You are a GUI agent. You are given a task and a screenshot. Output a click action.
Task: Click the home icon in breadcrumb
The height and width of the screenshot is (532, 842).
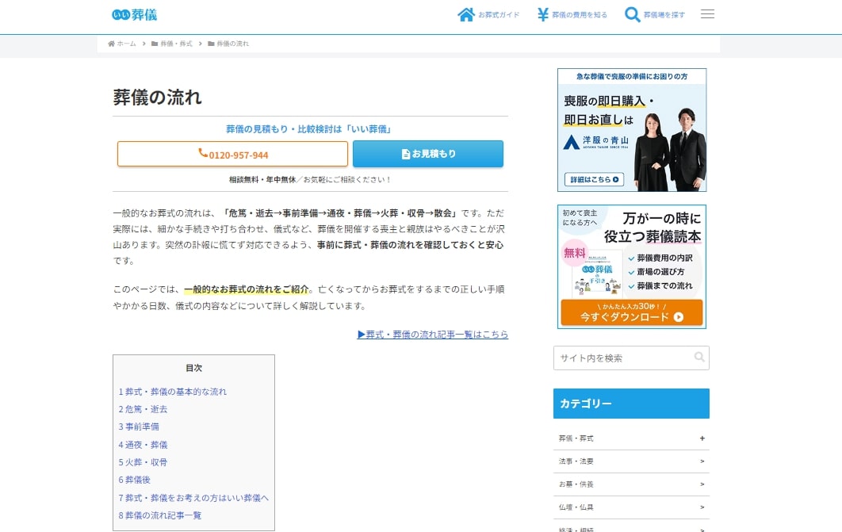click(112, 44)
